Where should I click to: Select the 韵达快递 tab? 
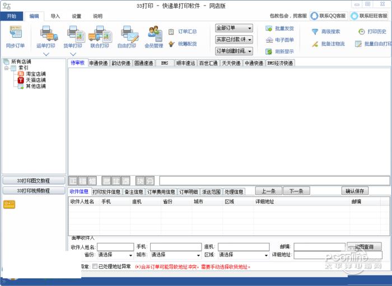pyautogui.click(x=121, y=63)
